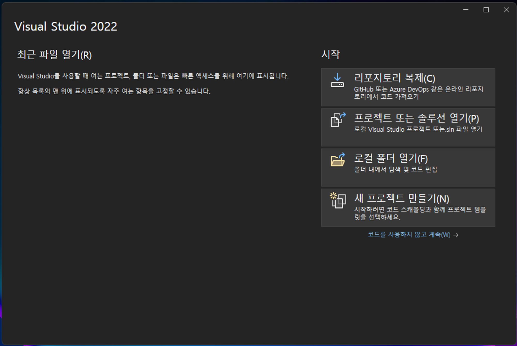Click the open project or solution icon
The image size is (517, 346).
pos(338,120)
